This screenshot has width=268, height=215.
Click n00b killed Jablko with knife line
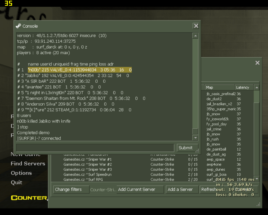point(44,121)
